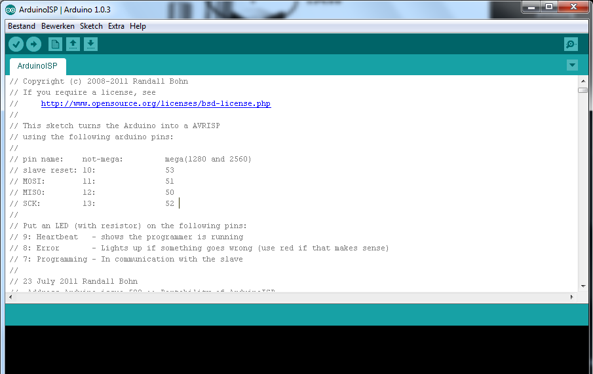Open a sketch with up-arrow icon
The height and width of the screenshot is (374, 593).
[x=73, y=44]
